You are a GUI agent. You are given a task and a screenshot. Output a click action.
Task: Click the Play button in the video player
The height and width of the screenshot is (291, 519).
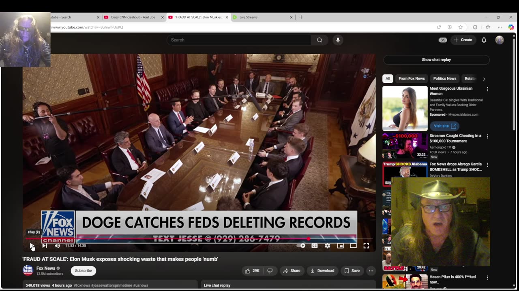pyautogui.click(x=32, y=245)
